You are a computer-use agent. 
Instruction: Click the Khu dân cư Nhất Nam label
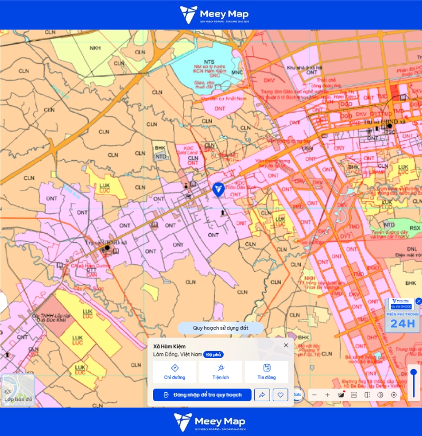[x=224, y=98]
